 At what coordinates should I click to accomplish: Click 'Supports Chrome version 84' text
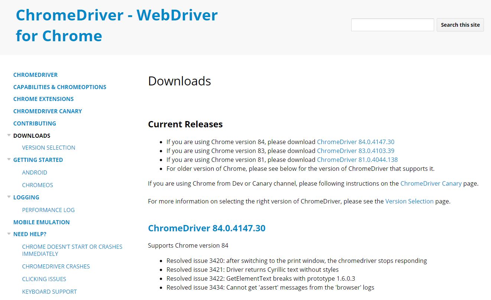[x=188, y=245]
